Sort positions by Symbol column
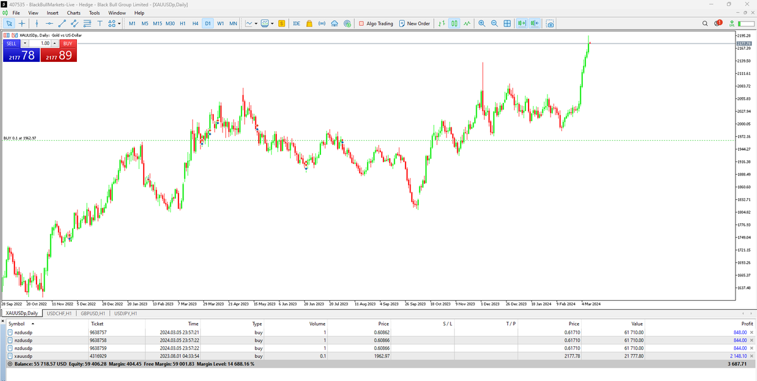This screenshot has width=757, height=381. pyautogui.click(x=16, y=324)
